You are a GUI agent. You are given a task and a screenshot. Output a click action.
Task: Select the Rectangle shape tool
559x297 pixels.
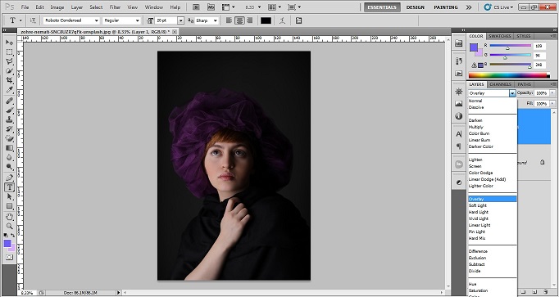[9, 206]
